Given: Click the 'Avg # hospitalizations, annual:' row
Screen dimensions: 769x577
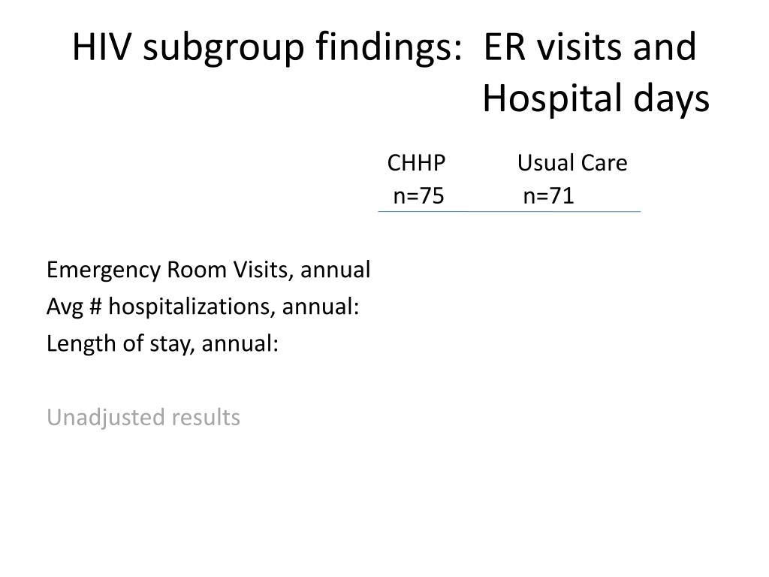Looking at the screenshot, I should point(203,307).
